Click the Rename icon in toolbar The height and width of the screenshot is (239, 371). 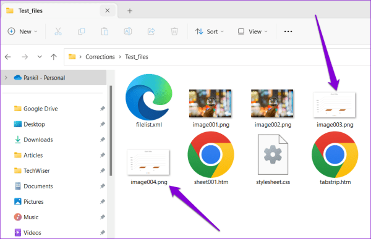pyautogui.click(x=128, y=31)
